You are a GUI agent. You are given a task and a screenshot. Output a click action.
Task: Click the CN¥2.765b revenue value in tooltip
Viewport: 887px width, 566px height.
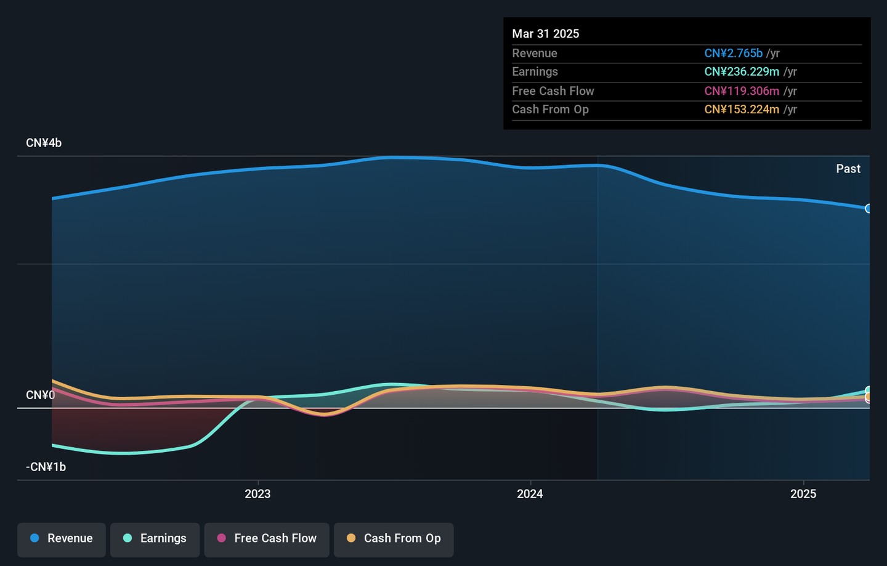coord(733,54)
